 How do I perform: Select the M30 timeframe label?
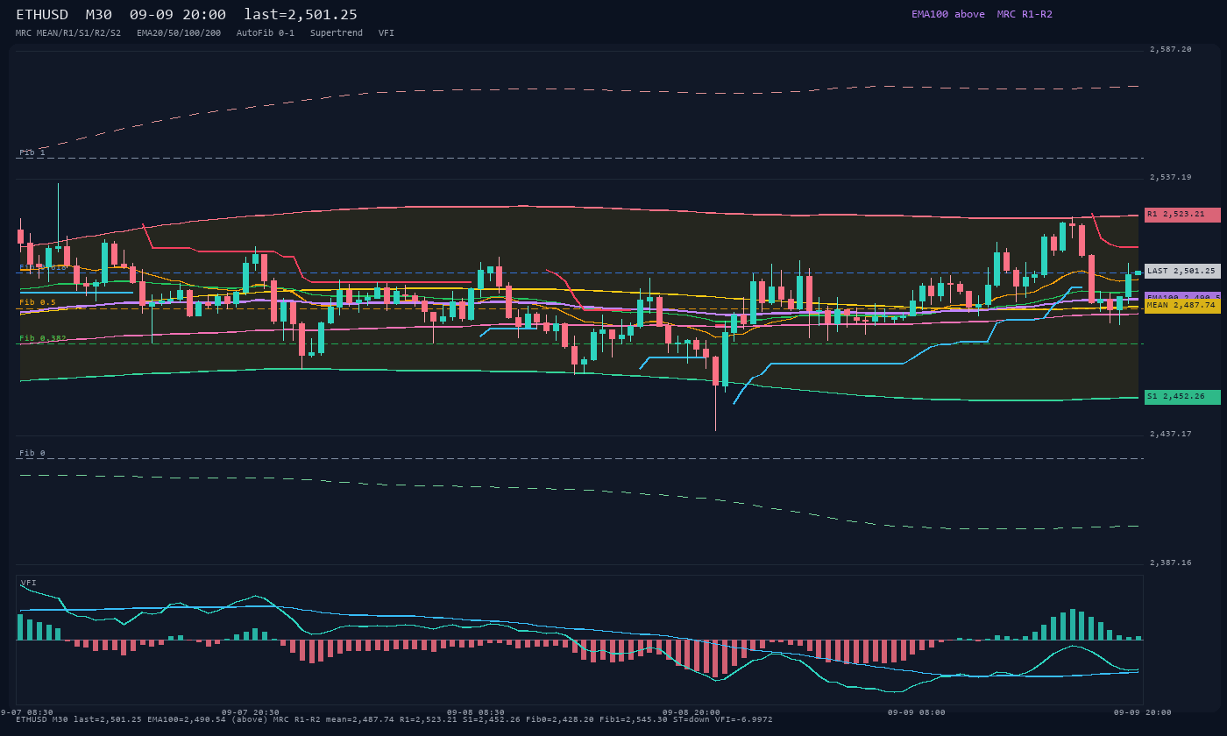98,15
